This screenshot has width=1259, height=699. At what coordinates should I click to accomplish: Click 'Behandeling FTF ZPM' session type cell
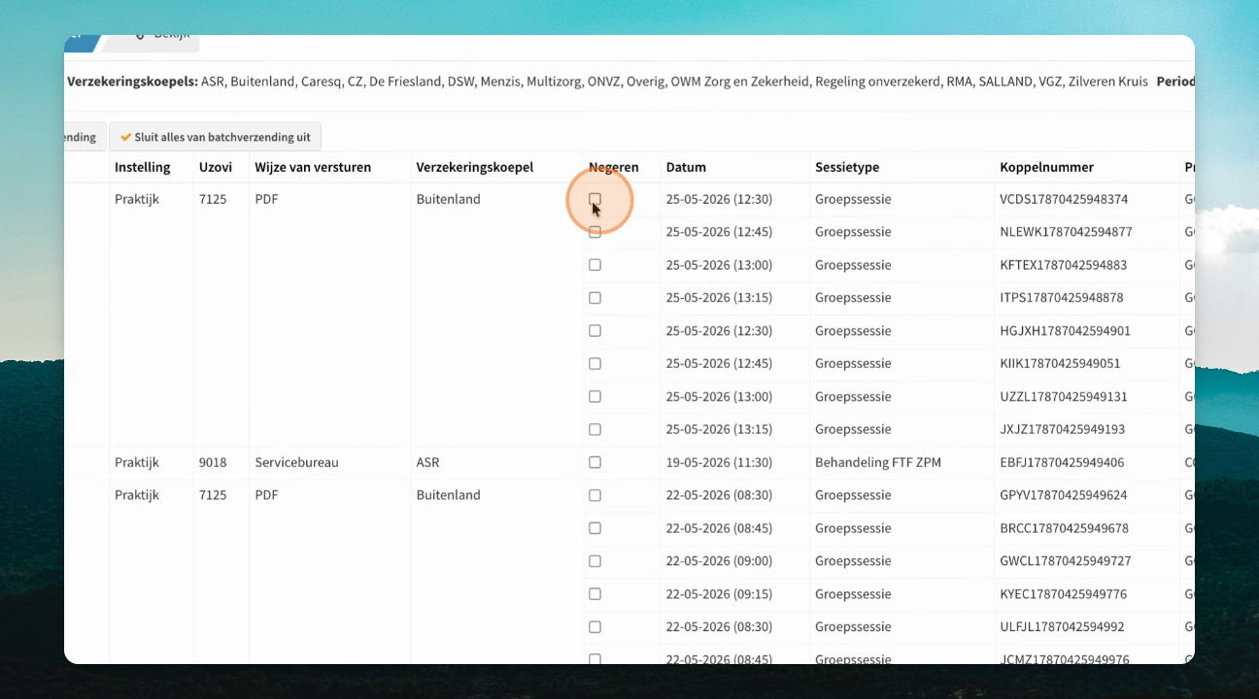point(878,462)
